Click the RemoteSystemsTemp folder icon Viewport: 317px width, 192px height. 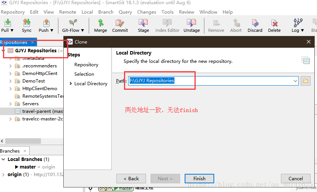[x=17, y=96]
